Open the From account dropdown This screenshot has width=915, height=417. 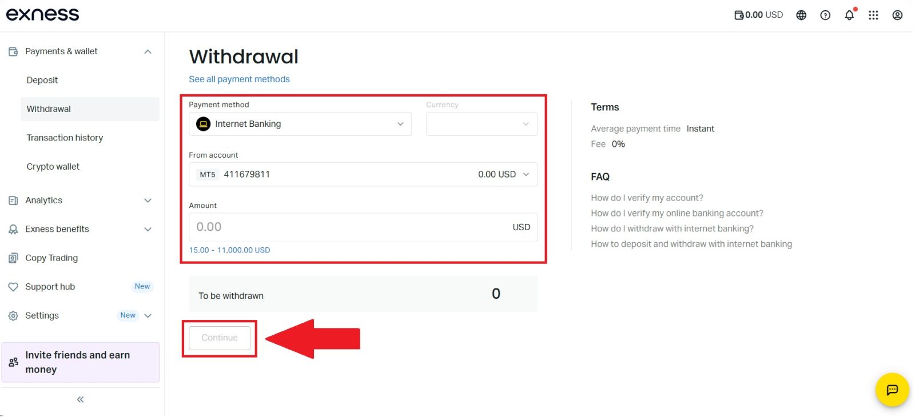coord(363,174)
